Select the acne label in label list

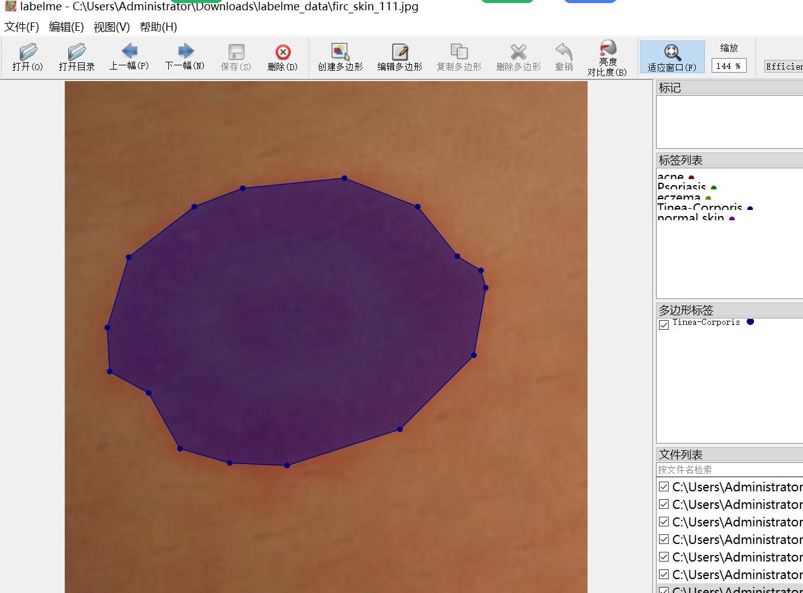point(670,177)
